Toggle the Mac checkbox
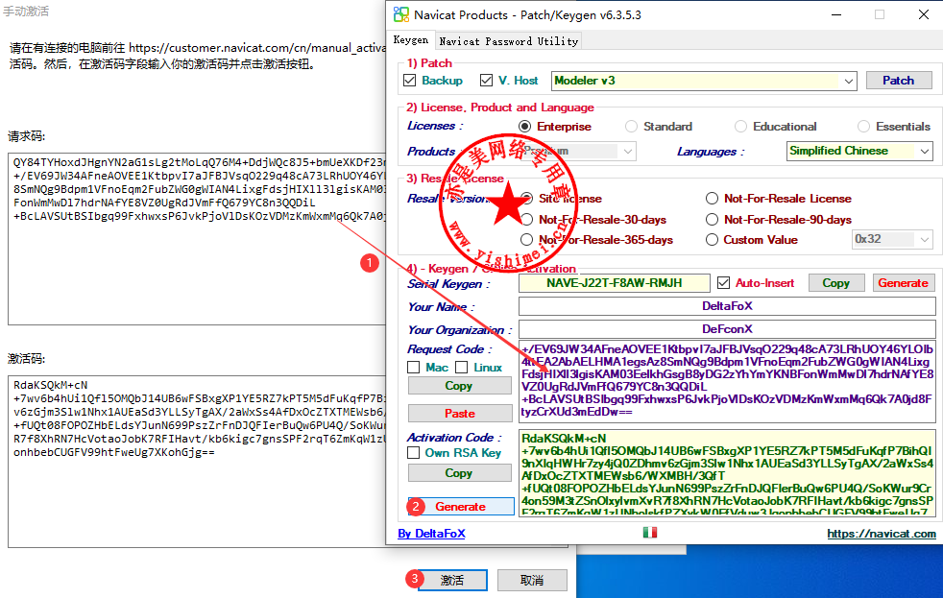This screenshot has height=598, width=943. [x=413, y=368]
